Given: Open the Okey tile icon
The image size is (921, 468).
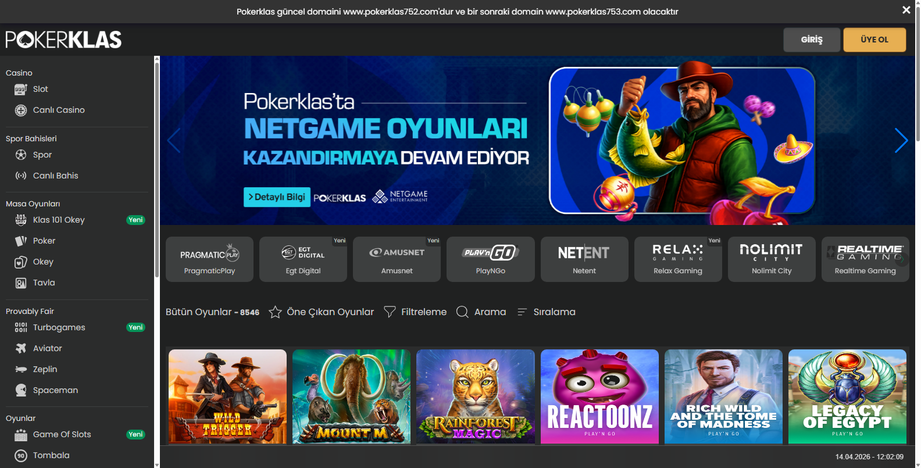Looking at the screenshot, I should coord(21,262).
